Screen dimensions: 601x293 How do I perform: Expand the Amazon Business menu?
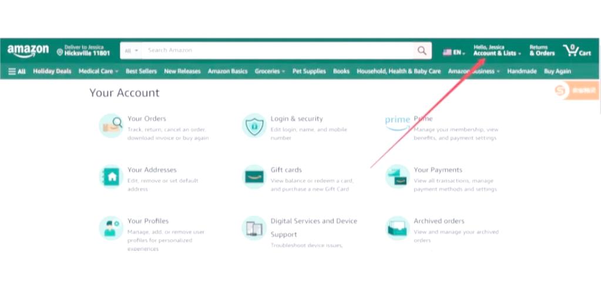click(474, 71)
